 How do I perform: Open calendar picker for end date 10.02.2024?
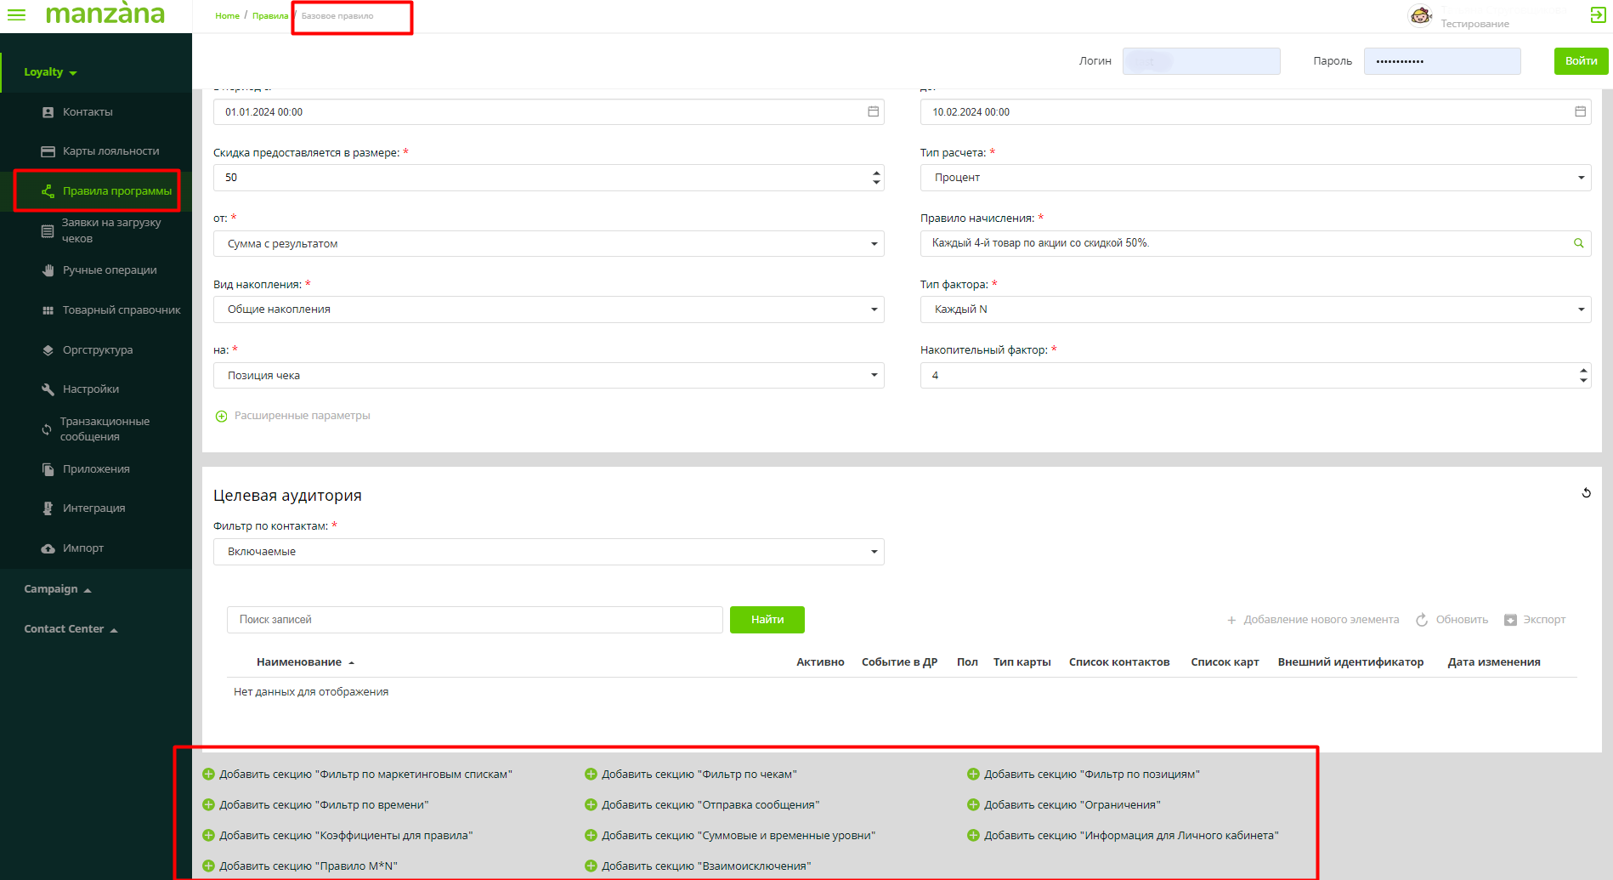tap(1580, 112)
